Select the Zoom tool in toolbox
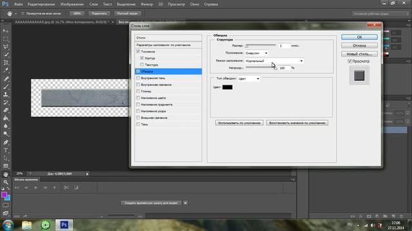The image size is (412, 231). tap(6, 182)
